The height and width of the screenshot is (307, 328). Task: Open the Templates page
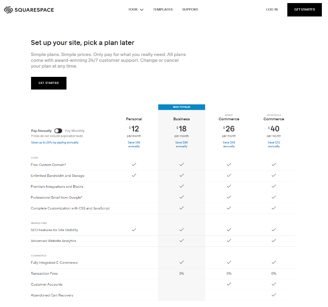coord(163,10)
